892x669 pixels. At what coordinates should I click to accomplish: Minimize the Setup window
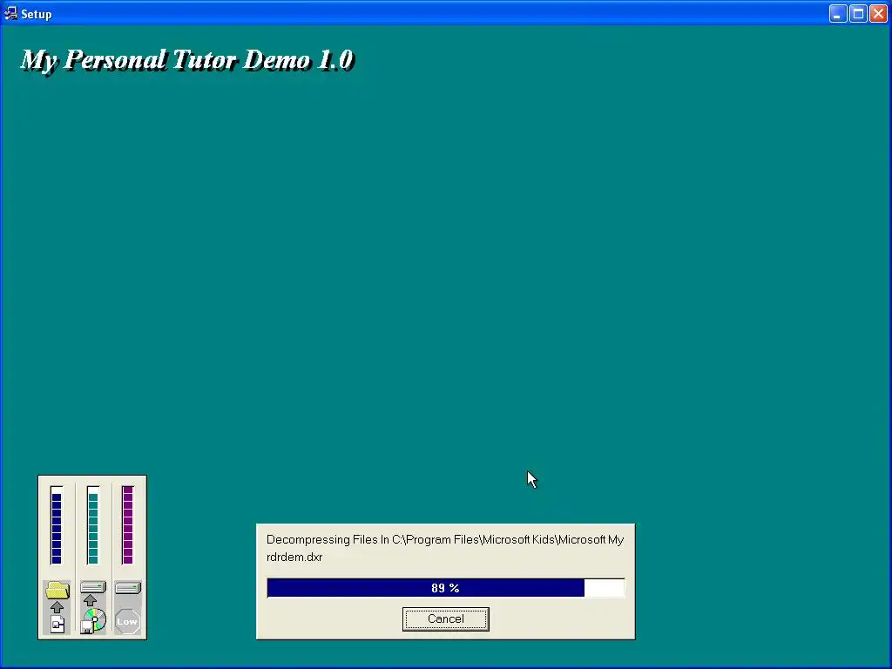pyautogui.click(x=837, y=14)
